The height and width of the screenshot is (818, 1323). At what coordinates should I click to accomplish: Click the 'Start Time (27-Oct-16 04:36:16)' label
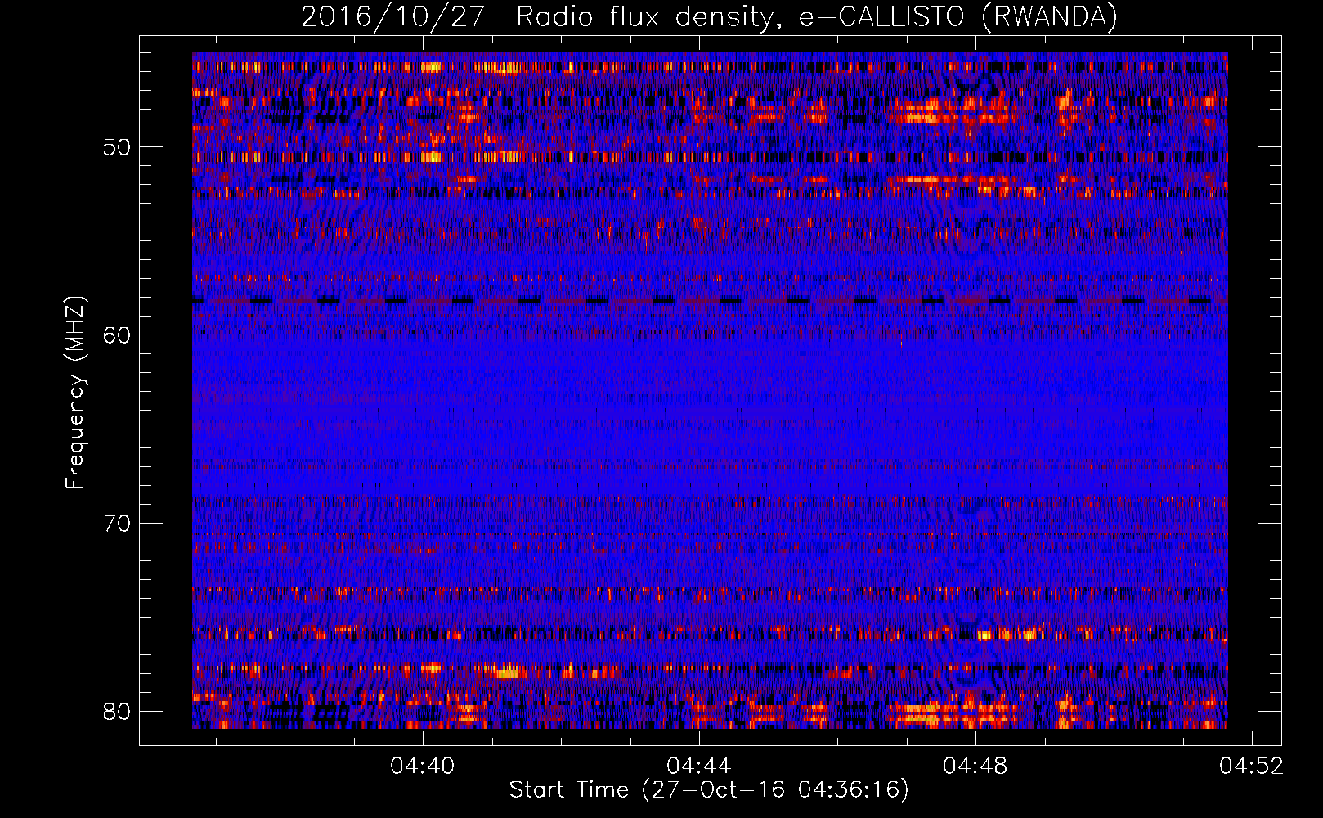709,790
